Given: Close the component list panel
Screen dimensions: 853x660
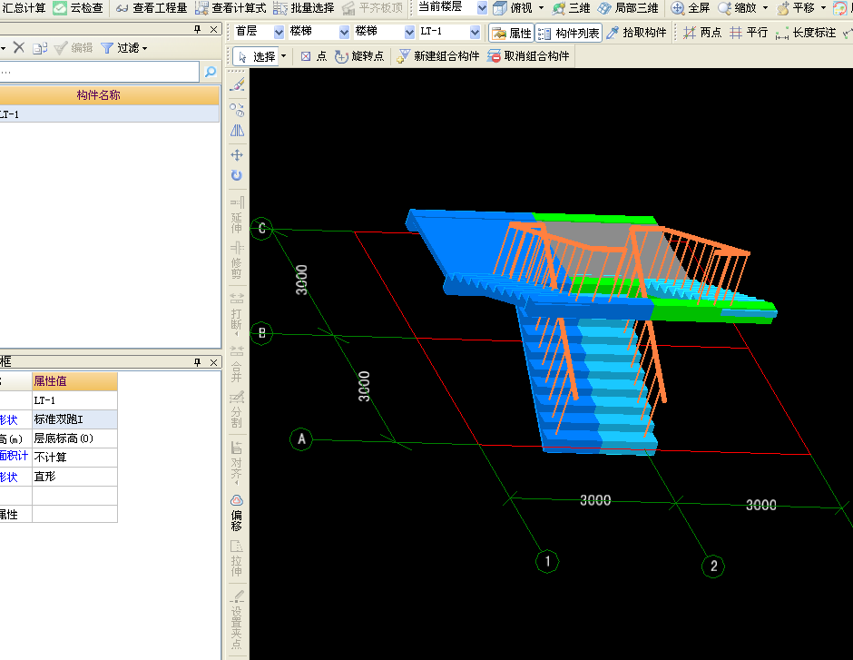Looking at the screenshot, I should coord(214,29).
